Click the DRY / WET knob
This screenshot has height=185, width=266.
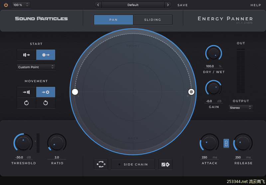(213, 53)
